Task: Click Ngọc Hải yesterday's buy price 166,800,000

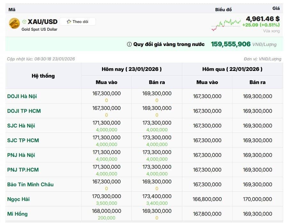Action: pyautogui.click(x=207, y=199)
